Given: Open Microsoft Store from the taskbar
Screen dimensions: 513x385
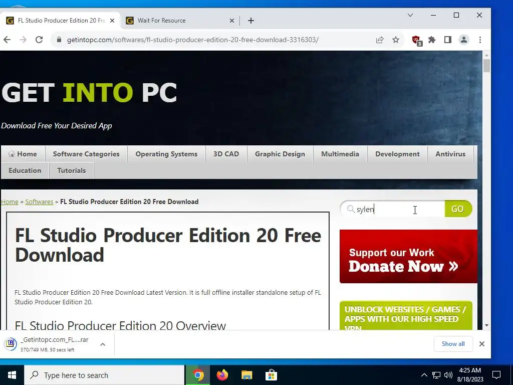Looking at the screenshot, I should pos(271,375).
